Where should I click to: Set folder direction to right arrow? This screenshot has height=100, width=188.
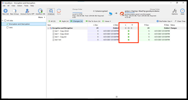pyautogui.click(x=132, y=28)
